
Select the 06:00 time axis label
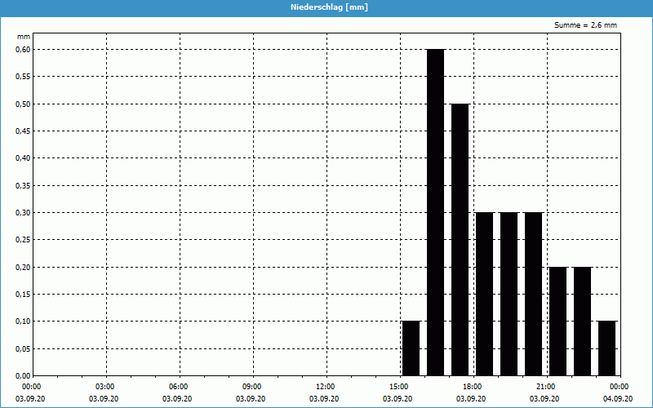tap(180, 387)
